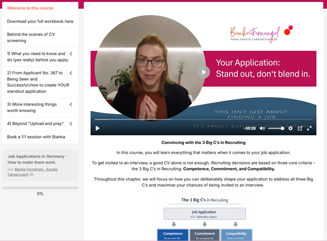
Task: Click the picture-in-picture popout icon
Action: pos(300,128)
